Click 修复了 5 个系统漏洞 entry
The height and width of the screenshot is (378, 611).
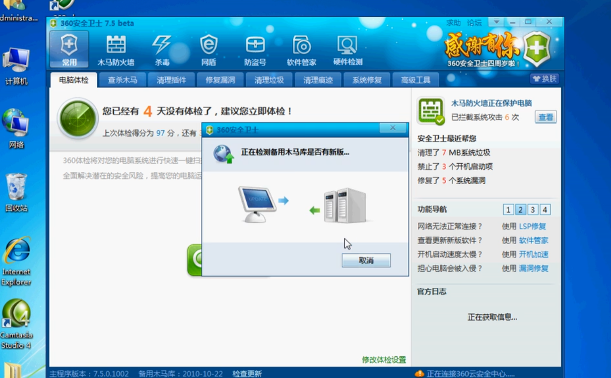pyautogui.click(x=451, y=180)
